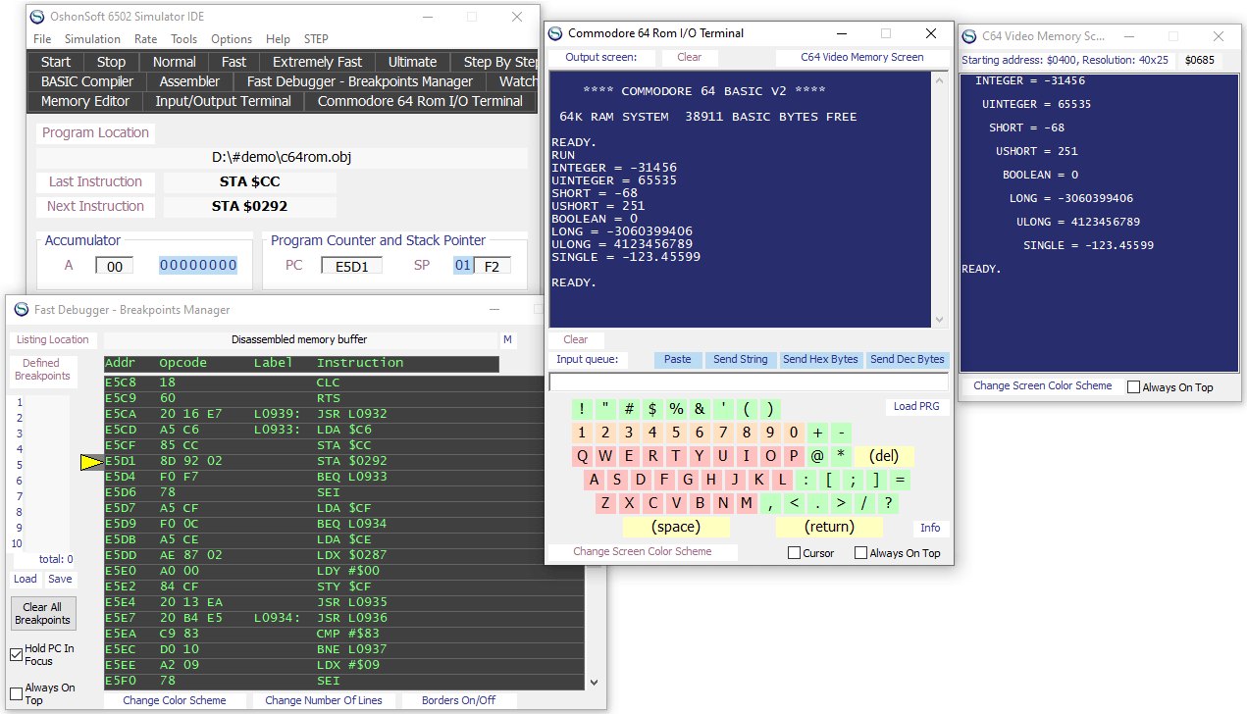Click Change Color Scheme in Fast Debugger

pos(174,700)
